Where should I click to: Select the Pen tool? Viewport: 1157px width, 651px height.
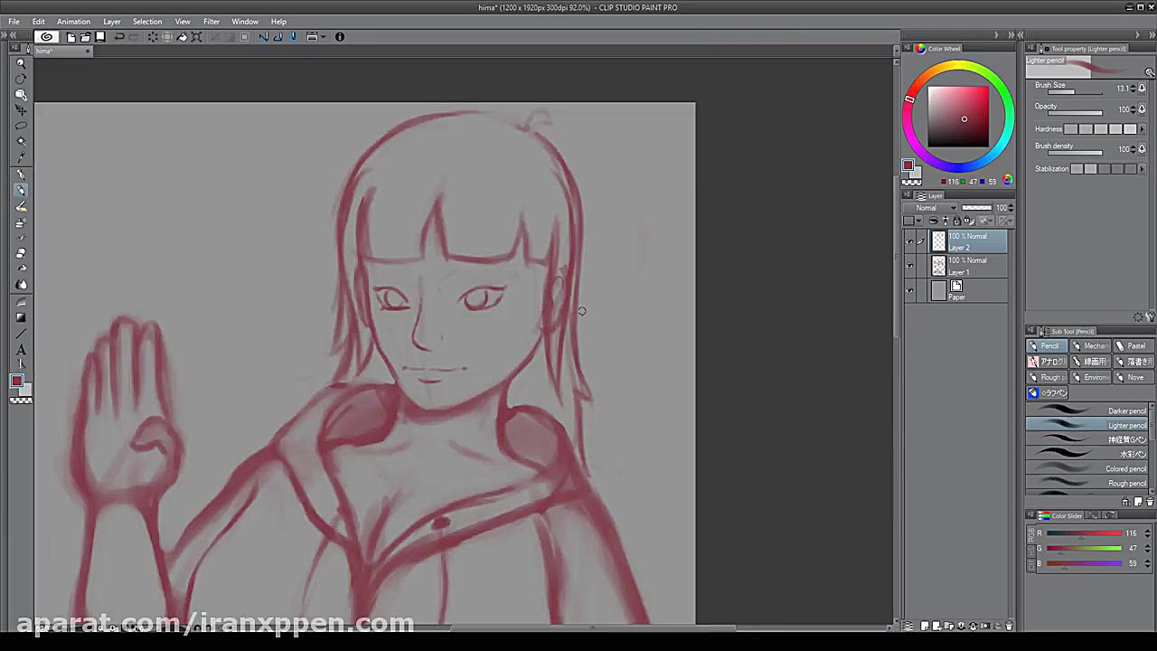[21, 175]
